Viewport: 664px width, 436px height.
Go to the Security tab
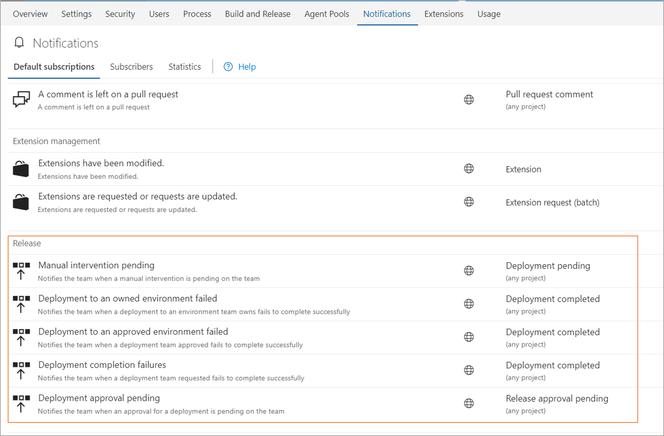[x=120, y=14]
